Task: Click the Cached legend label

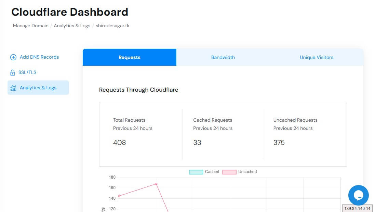Action: (x=212, y=171)
